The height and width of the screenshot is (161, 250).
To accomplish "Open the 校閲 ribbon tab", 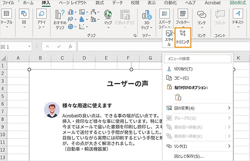I will click(x=135, y=3).
